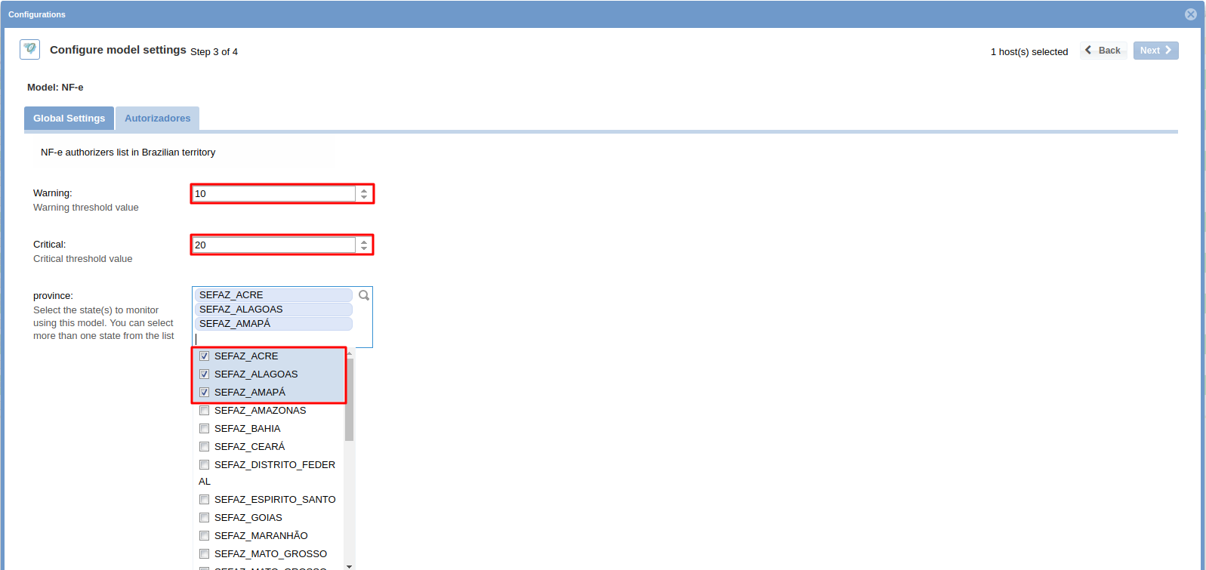Uncheck the SEFAZ_ALAGOAS checkbox
This screenshot has height=570, width=1206.
click(x=204, y=374)
